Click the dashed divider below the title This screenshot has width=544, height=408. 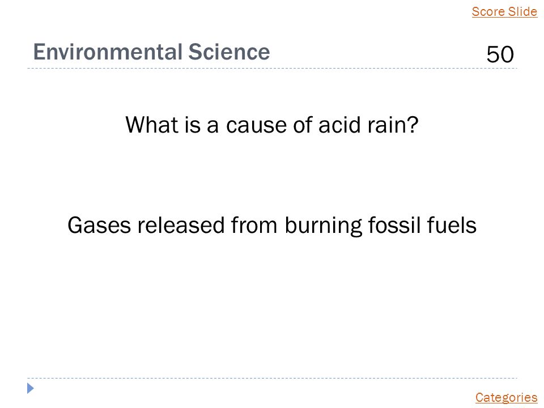pos(272,69)
